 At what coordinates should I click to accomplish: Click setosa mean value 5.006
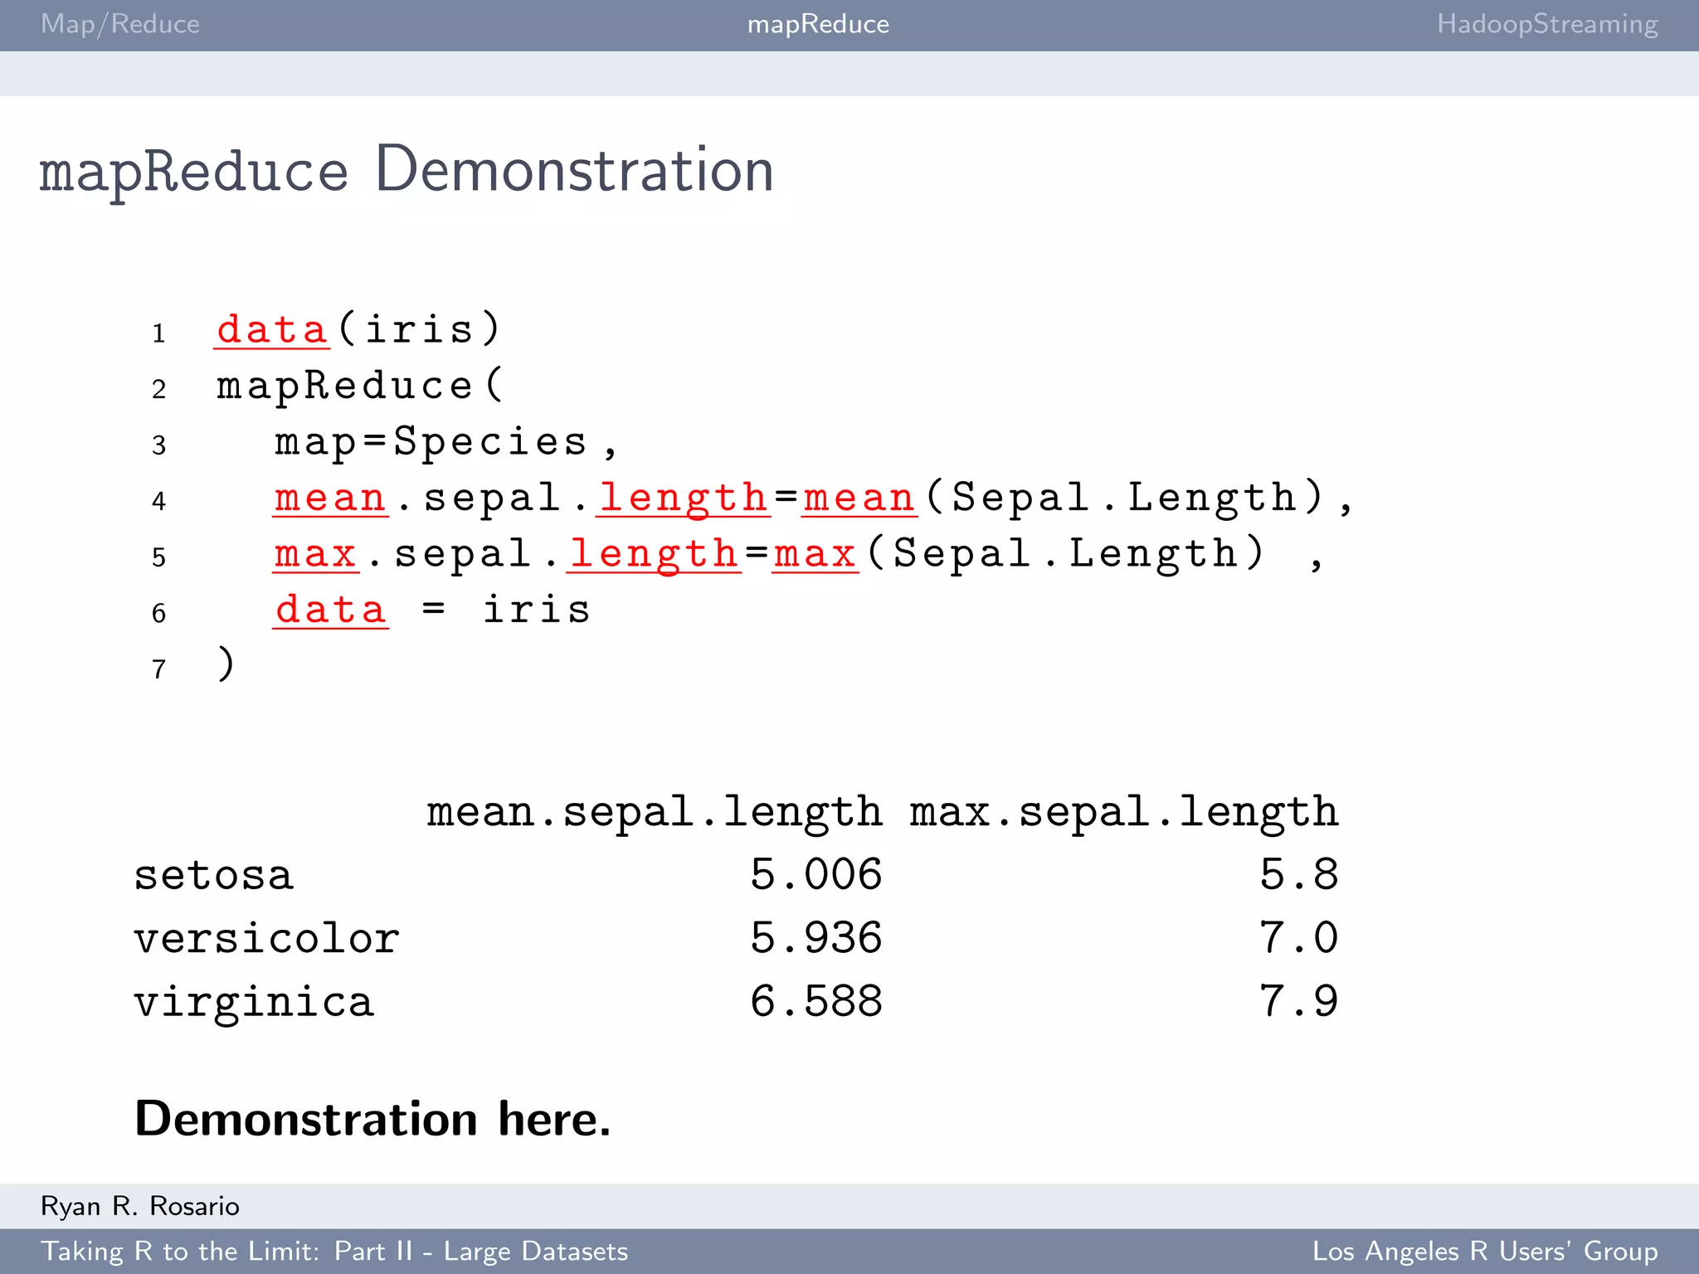pos(816,875)
